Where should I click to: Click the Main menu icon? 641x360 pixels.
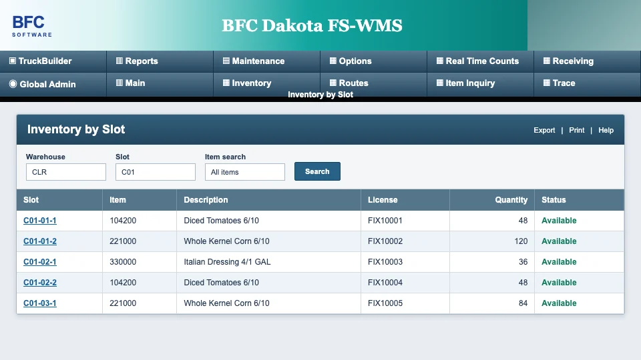coord(120,83)
